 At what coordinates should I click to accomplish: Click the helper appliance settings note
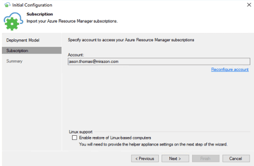pyautogui.click(x=153, y=144)
